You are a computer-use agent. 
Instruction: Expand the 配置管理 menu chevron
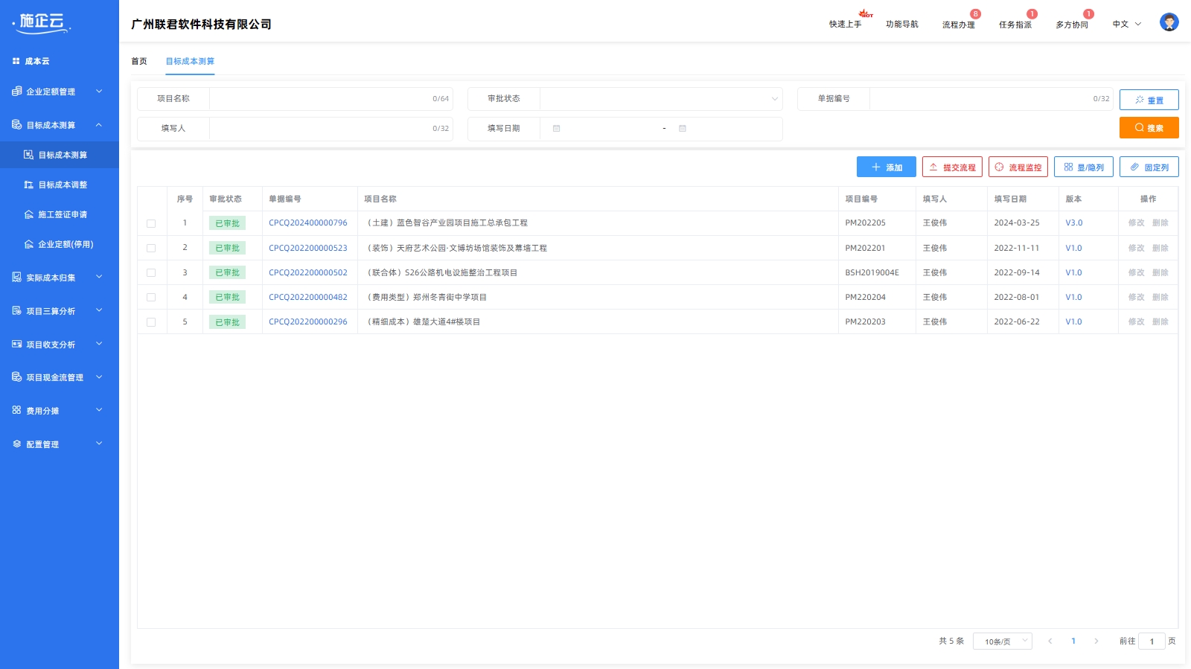pyautogui.click(x=99, y=444)
